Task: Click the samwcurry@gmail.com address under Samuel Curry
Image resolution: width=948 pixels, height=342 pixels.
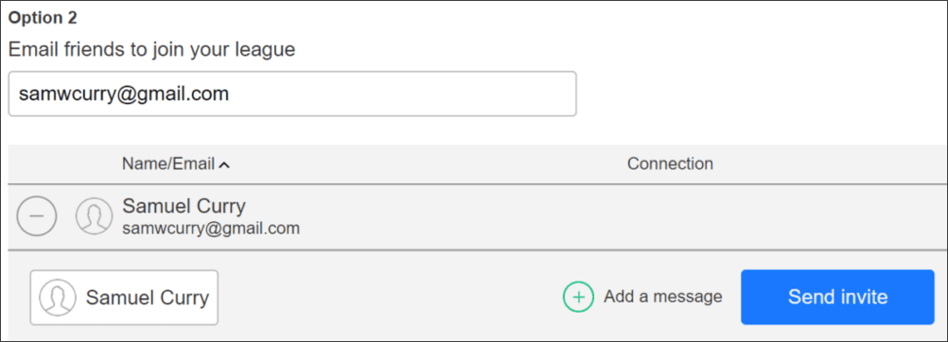Action: pyautogui.click(x=211, y=229)
